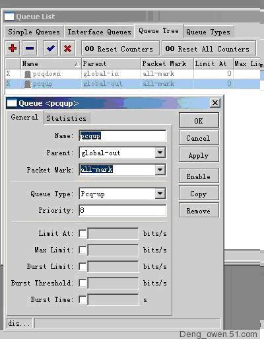Click Queue Type field Pcq-up

(x=92, y=194)
